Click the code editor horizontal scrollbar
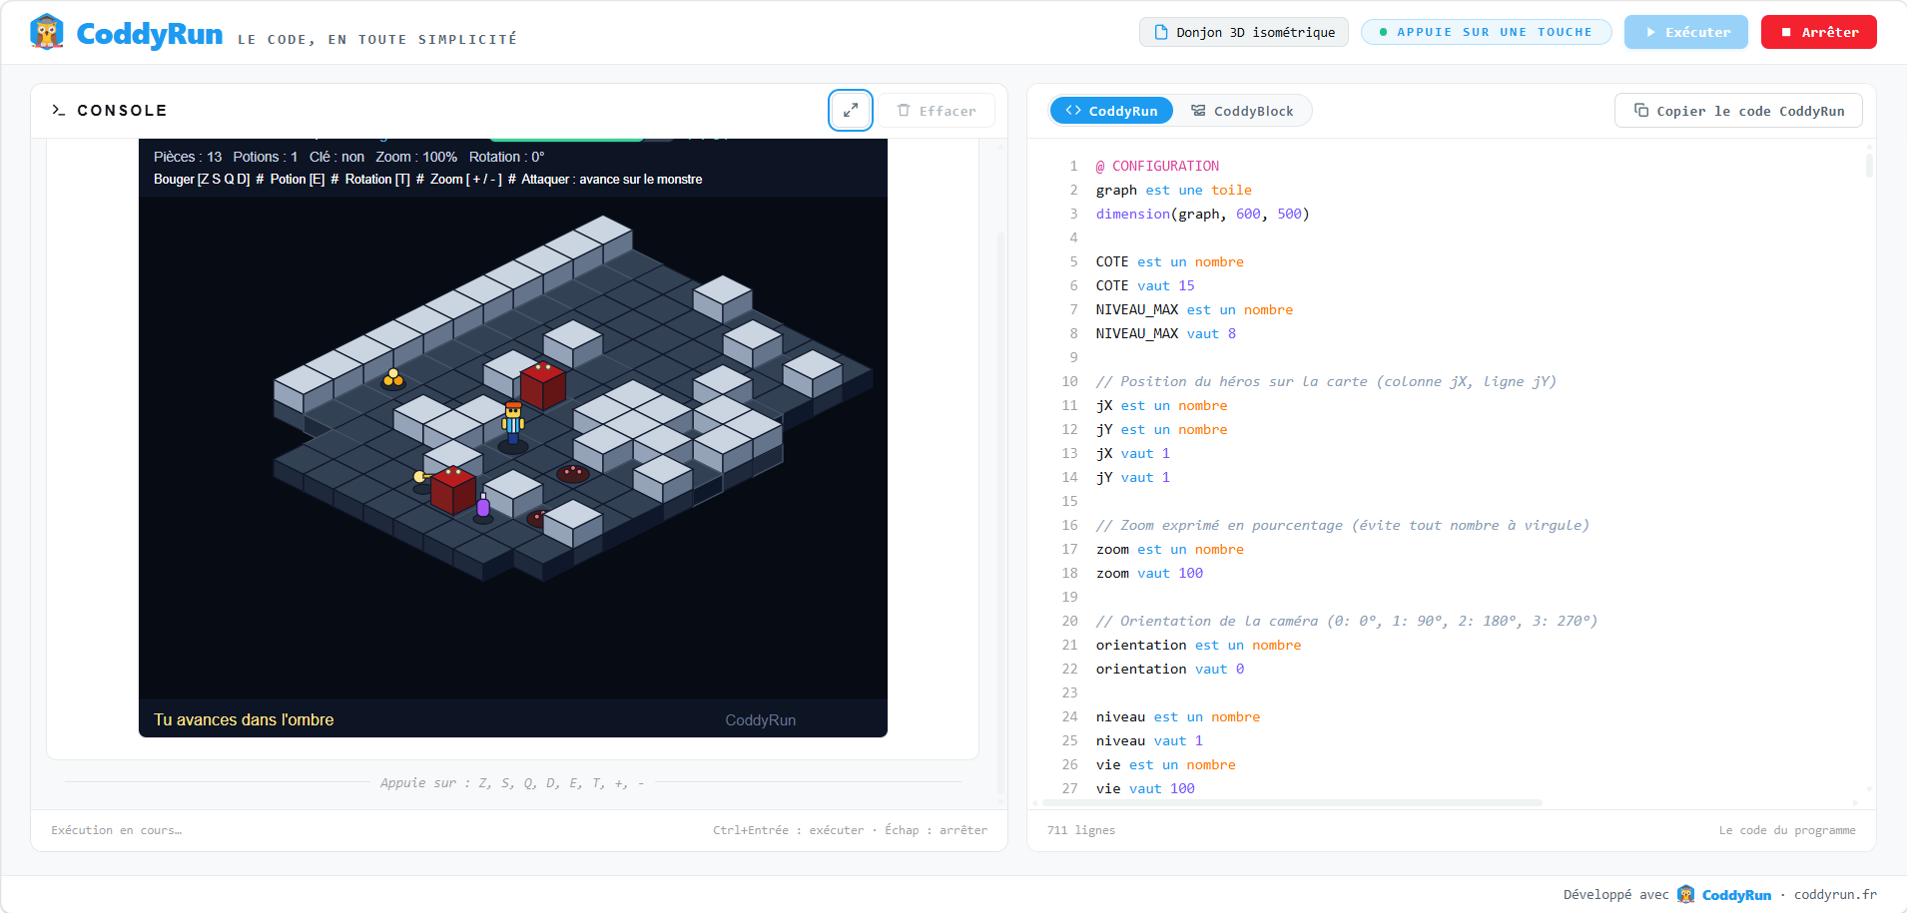1907x913 pixels. click(x=1292, y=802)
